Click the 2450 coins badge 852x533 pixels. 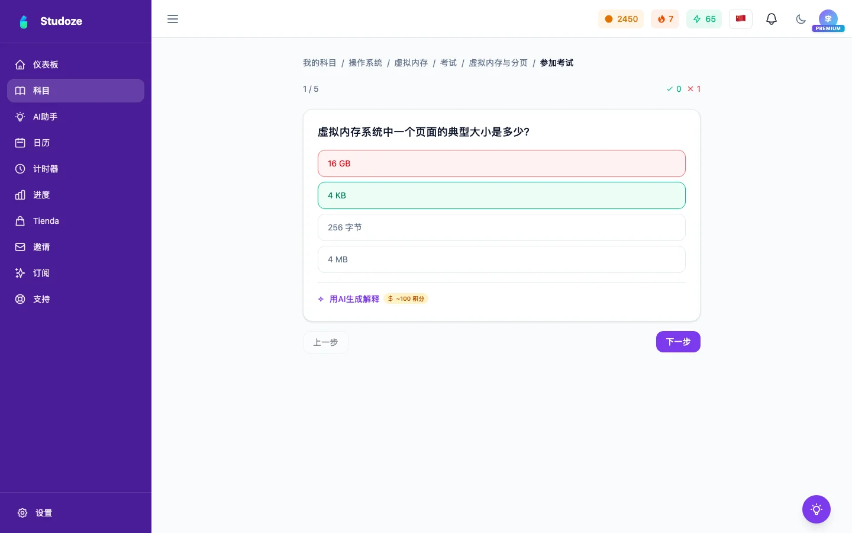(x=621, y=19)
